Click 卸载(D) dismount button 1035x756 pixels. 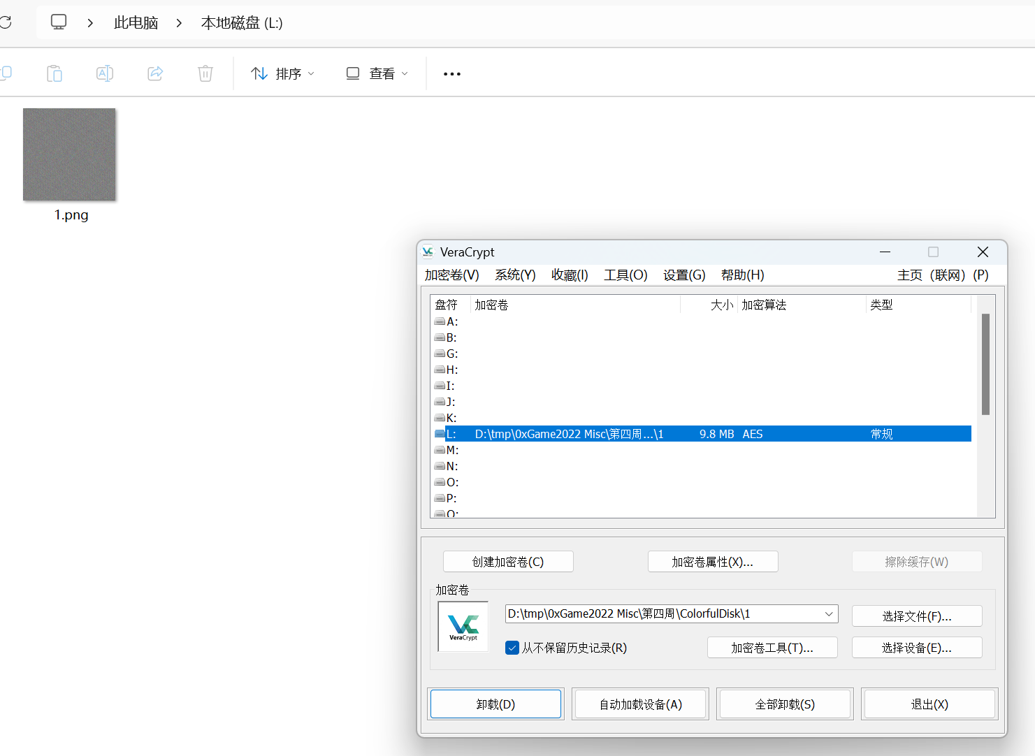click(x=495, y=704)
